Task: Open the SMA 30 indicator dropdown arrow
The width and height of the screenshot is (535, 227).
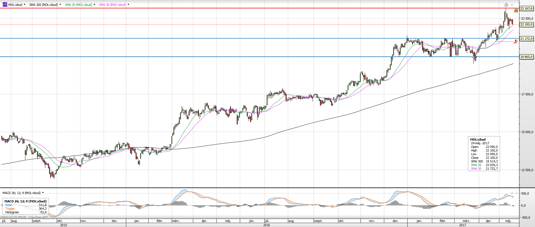Action: click(128, 4)
